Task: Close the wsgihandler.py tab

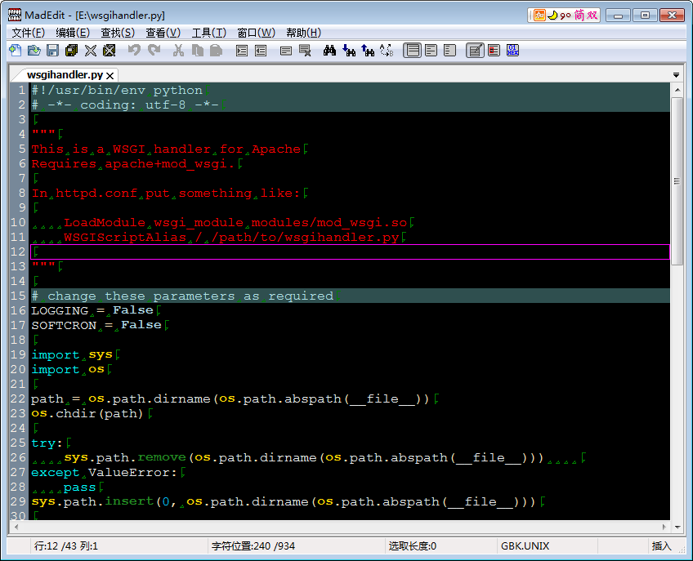Action: [110, 76]
